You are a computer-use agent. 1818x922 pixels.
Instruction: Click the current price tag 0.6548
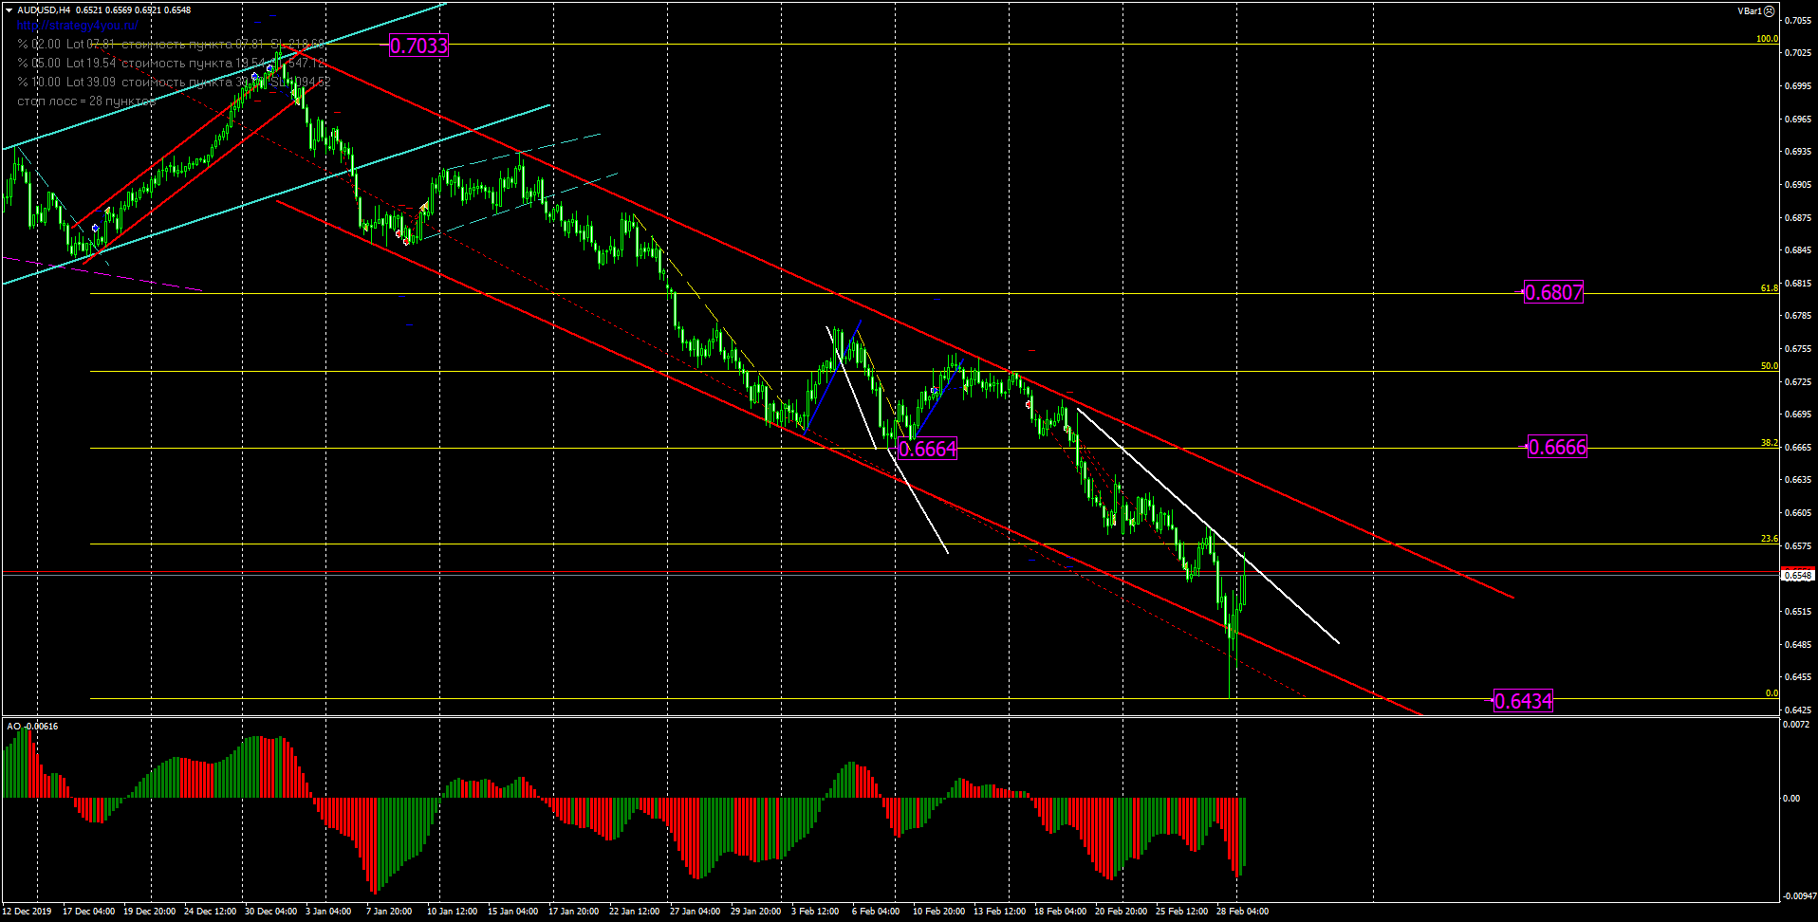click(1798, 576)
